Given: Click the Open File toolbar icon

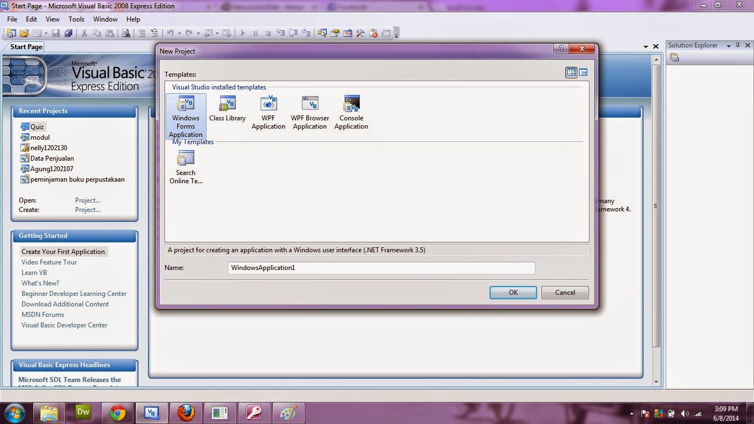Looking at the screenshot, I should click(x=24, y=33).
